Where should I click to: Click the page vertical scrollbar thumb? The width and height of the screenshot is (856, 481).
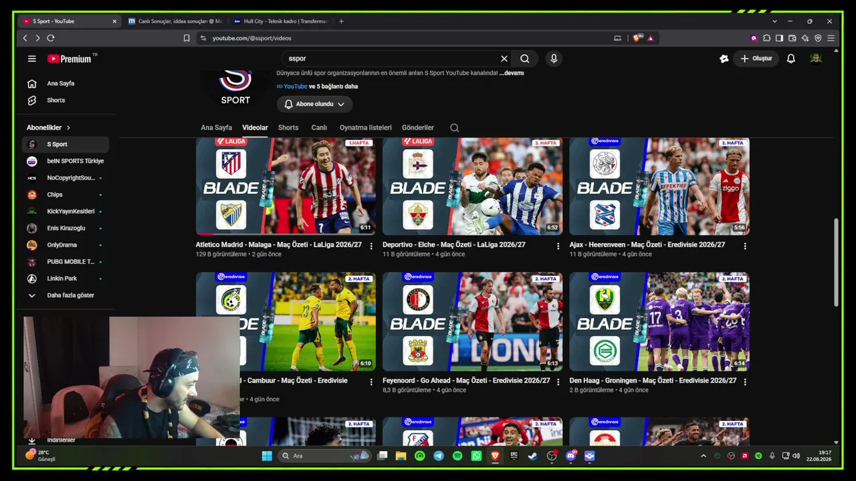[836, 262]
